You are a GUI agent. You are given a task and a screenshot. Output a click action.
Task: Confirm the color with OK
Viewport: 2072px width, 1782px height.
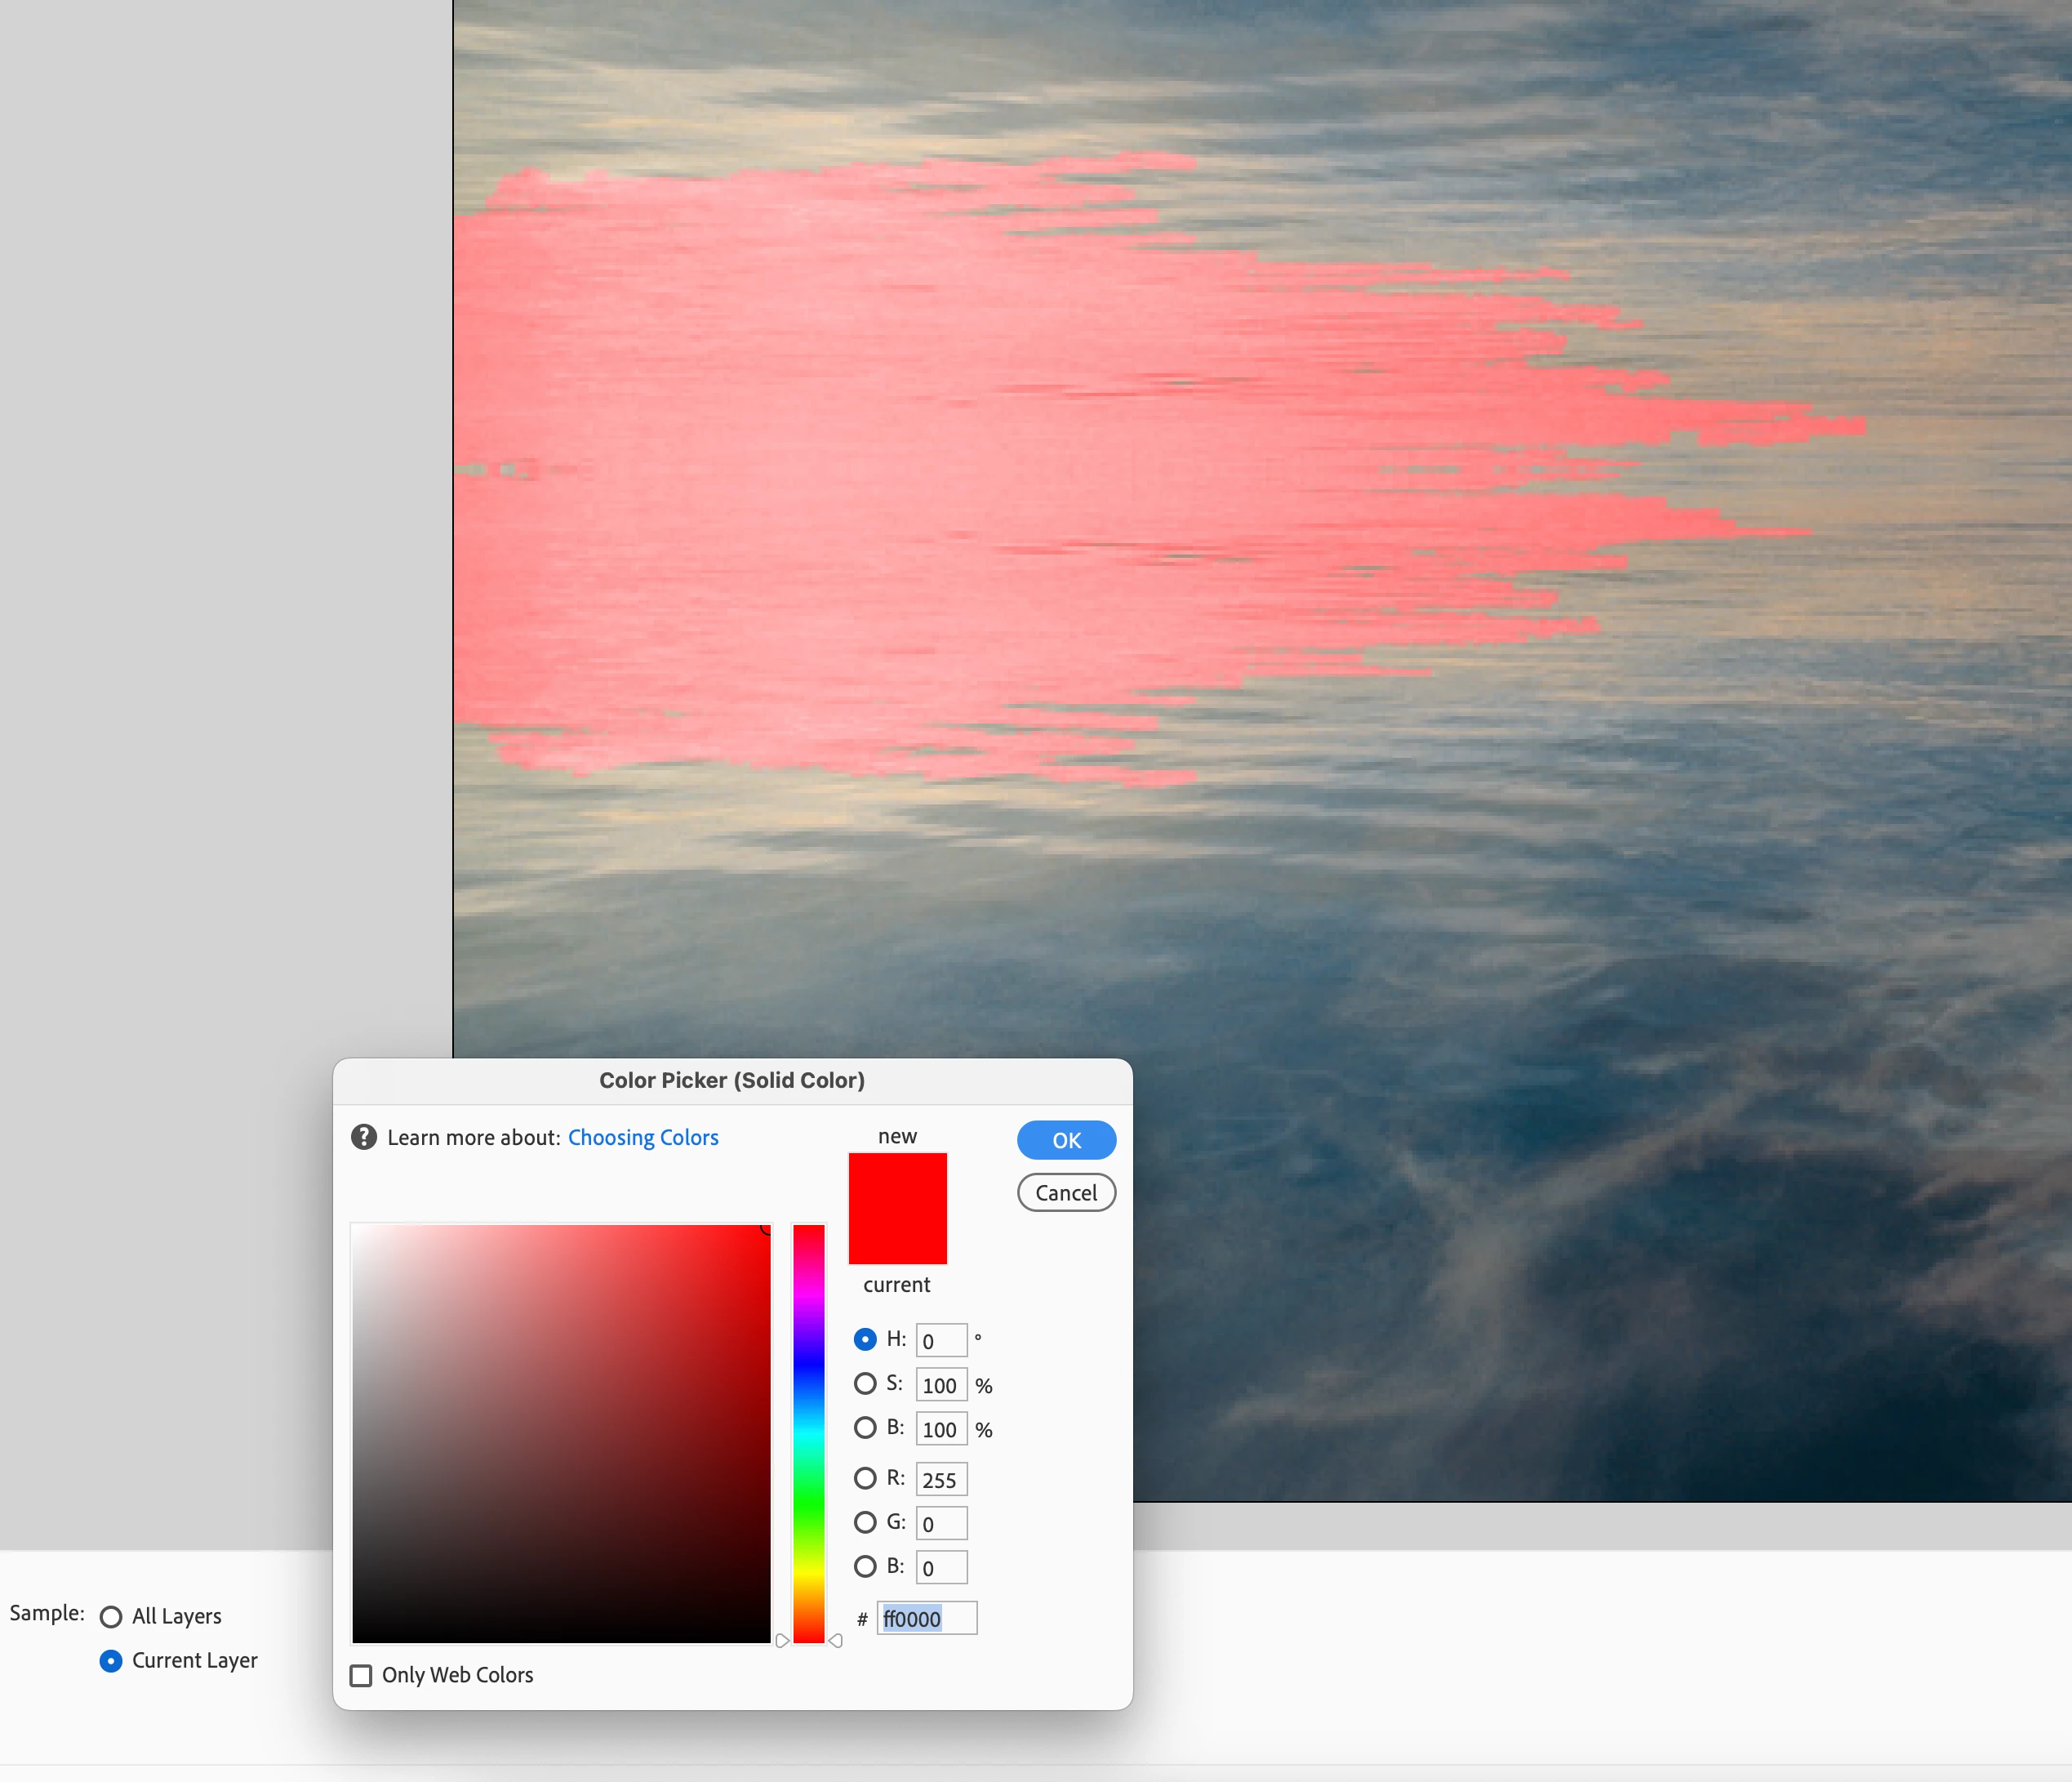[x=1066, y=1139]
